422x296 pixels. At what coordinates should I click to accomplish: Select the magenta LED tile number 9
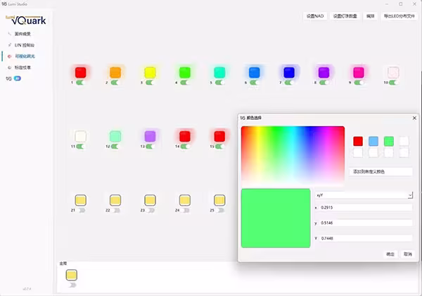359,73
